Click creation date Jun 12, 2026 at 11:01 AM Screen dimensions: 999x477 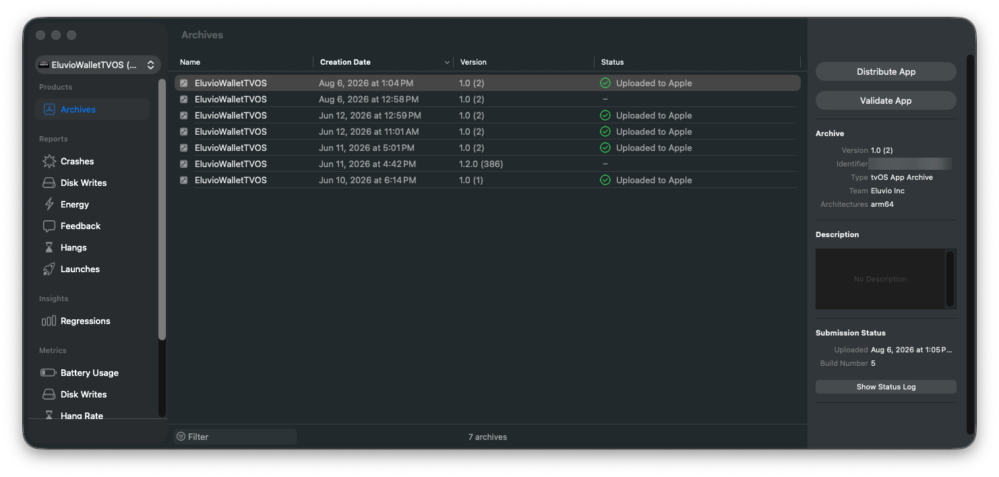369,131
